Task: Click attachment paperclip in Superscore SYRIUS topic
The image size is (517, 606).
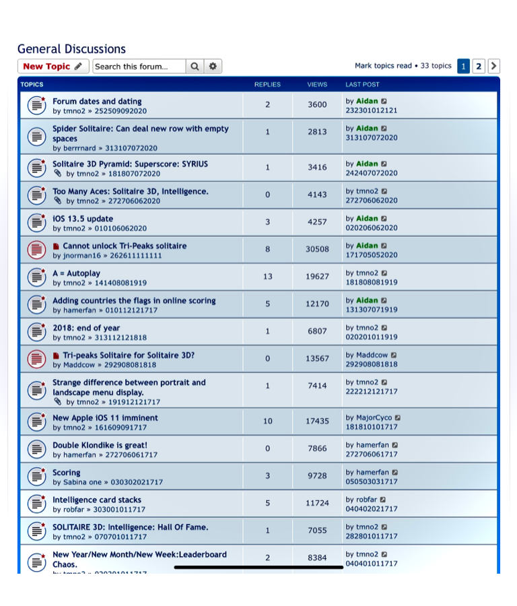Action: coord(58,174)
